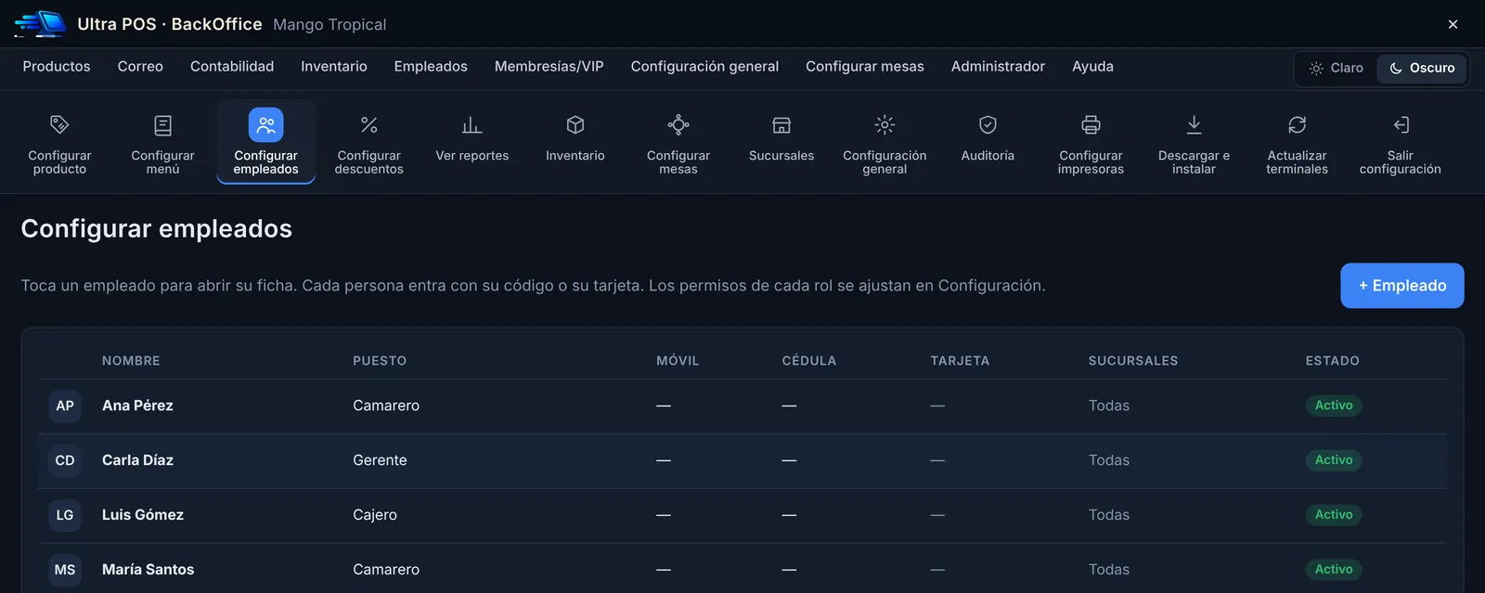Click the Descargar e instalar download icon
Image resolution: width=1485 pixels, height=593 pixels.
pyautogui.click(x=1194, y=124)
